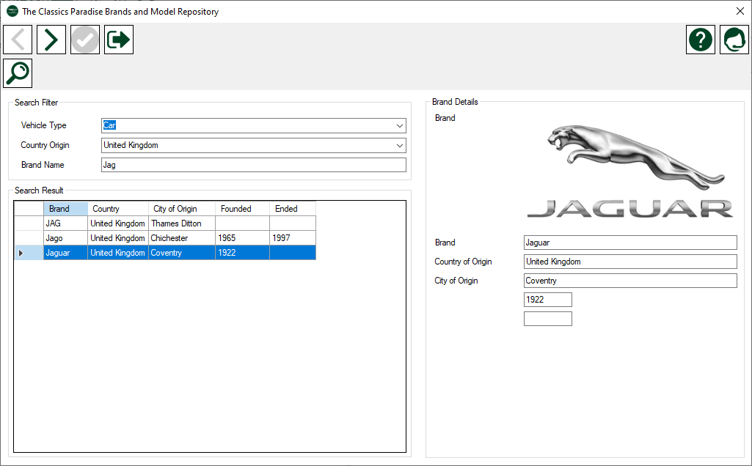Screen dimensions: 752x466
Task: Select the Jaguar brand cell
Action: (66, 253)
